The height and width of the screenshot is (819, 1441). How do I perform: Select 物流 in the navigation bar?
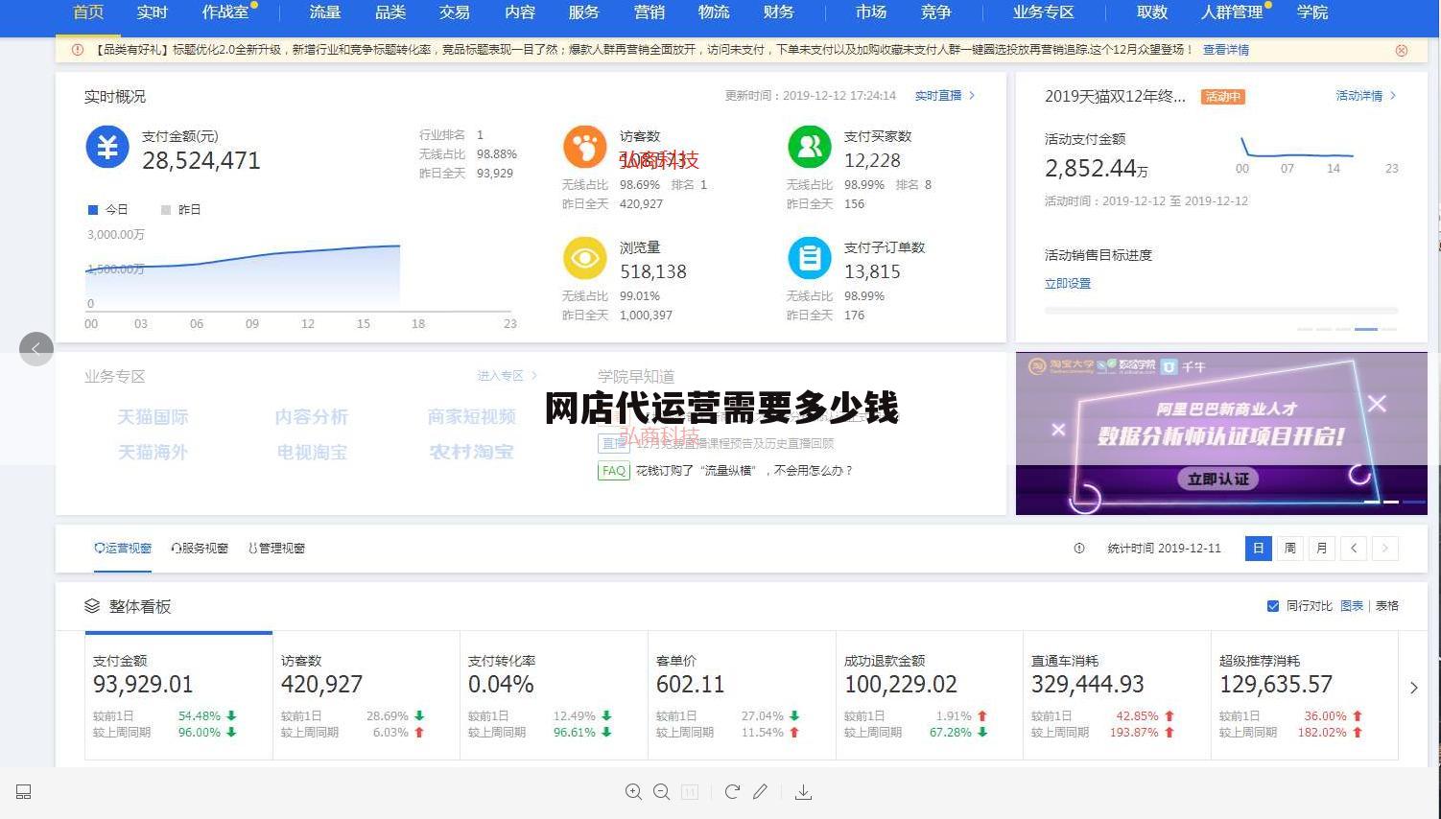tap(714, 12)
